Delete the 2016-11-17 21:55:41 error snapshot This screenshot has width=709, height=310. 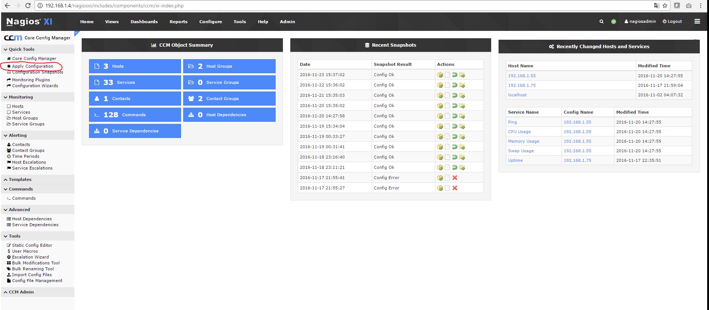(455, 178)
